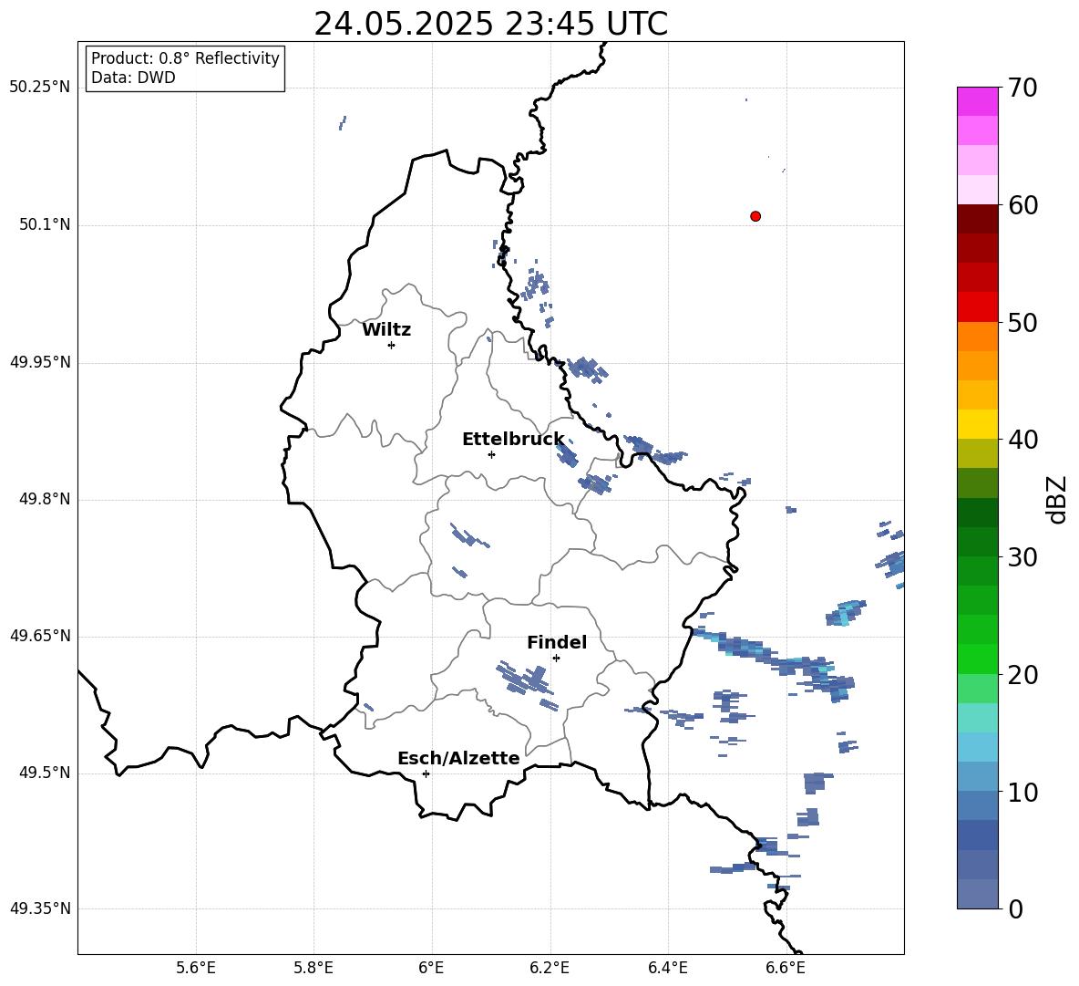The width and height of the screenshot is (1079, 986).
Task: Click the 6°E longitude label
Action: point(431,968)
